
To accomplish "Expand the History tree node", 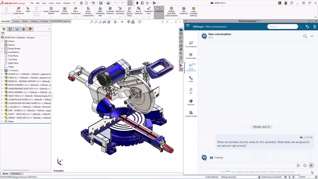I will [x=2, y=41].
